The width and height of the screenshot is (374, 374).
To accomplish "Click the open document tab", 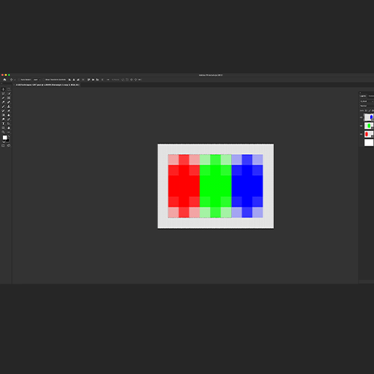I will pyautogui.click(x=47, y=85).
